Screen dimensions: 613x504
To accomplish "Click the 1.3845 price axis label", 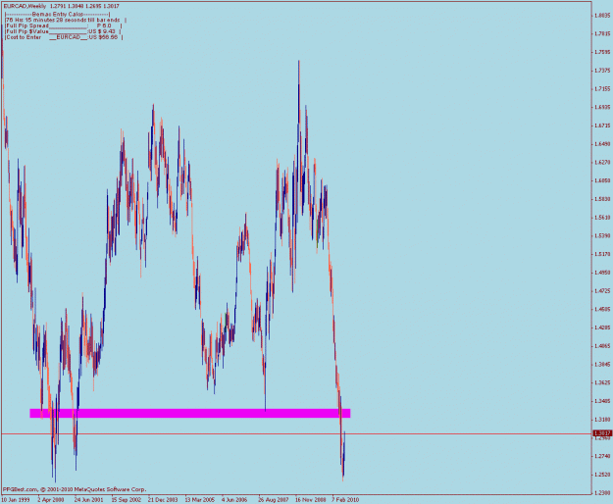I will 602,364.
